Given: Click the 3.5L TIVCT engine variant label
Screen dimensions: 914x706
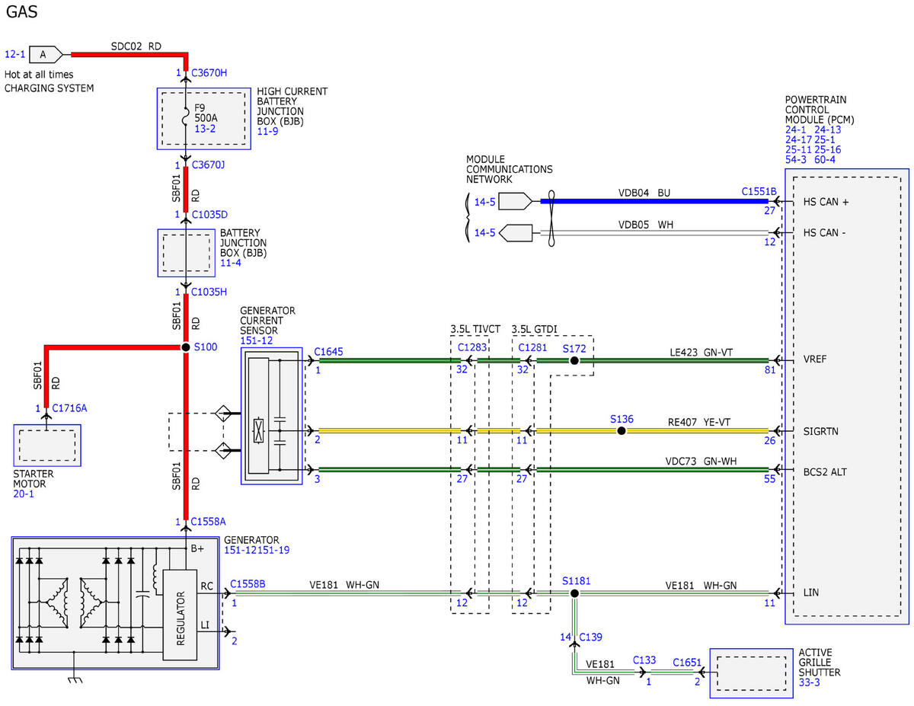Looking at the screenshot, I should click(x=475, y=329).
